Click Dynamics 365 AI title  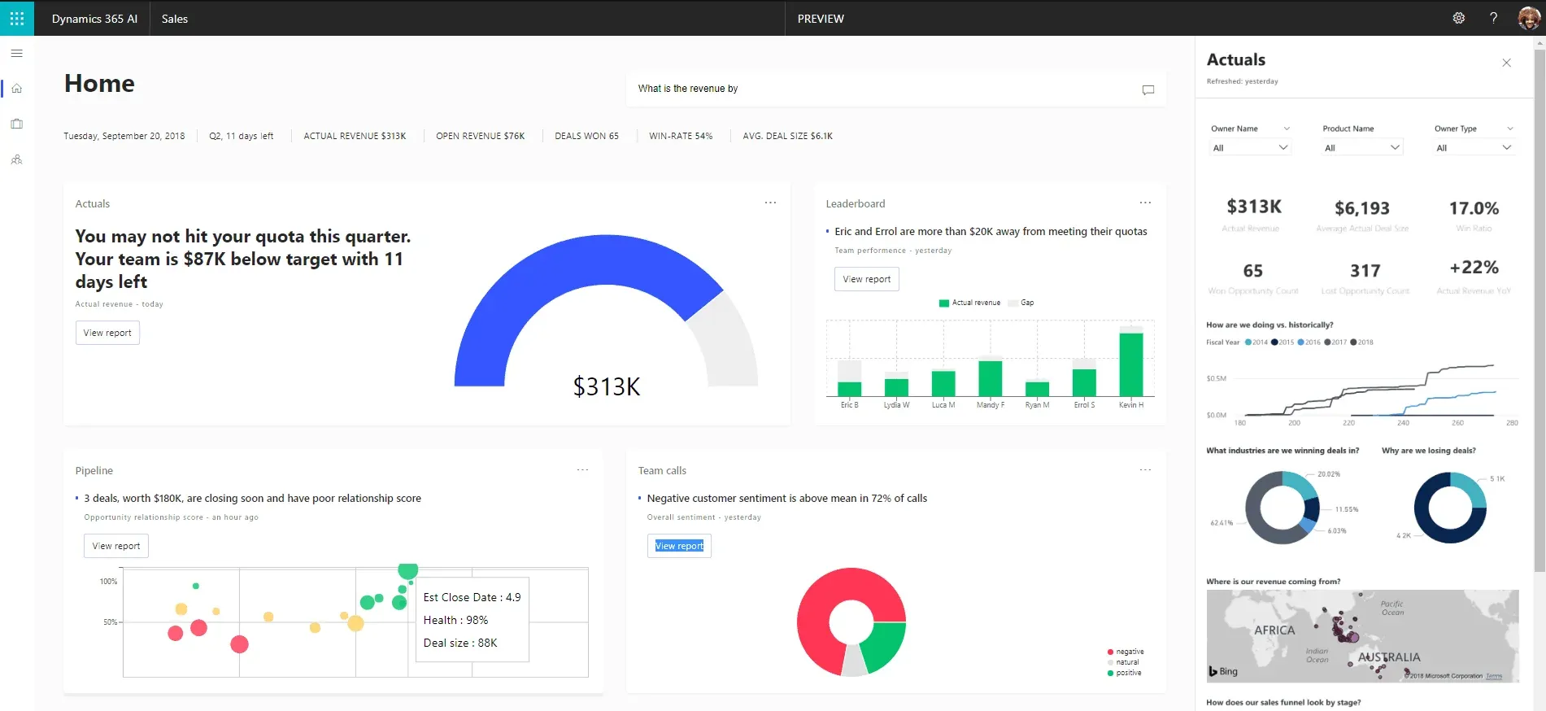(x=94, y=19)
